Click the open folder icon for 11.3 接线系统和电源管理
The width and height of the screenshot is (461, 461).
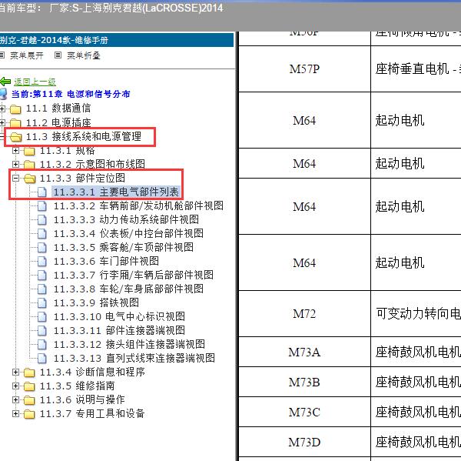click(15, 137)
